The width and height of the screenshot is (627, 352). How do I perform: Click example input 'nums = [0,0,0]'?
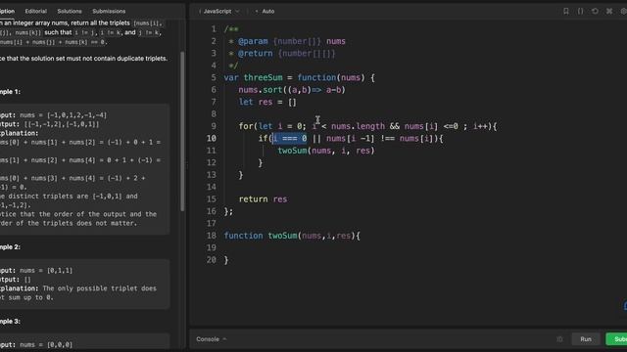(46, 345)
